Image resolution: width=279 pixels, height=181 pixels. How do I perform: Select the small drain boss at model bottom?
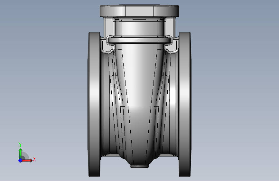tap(140, 166)
